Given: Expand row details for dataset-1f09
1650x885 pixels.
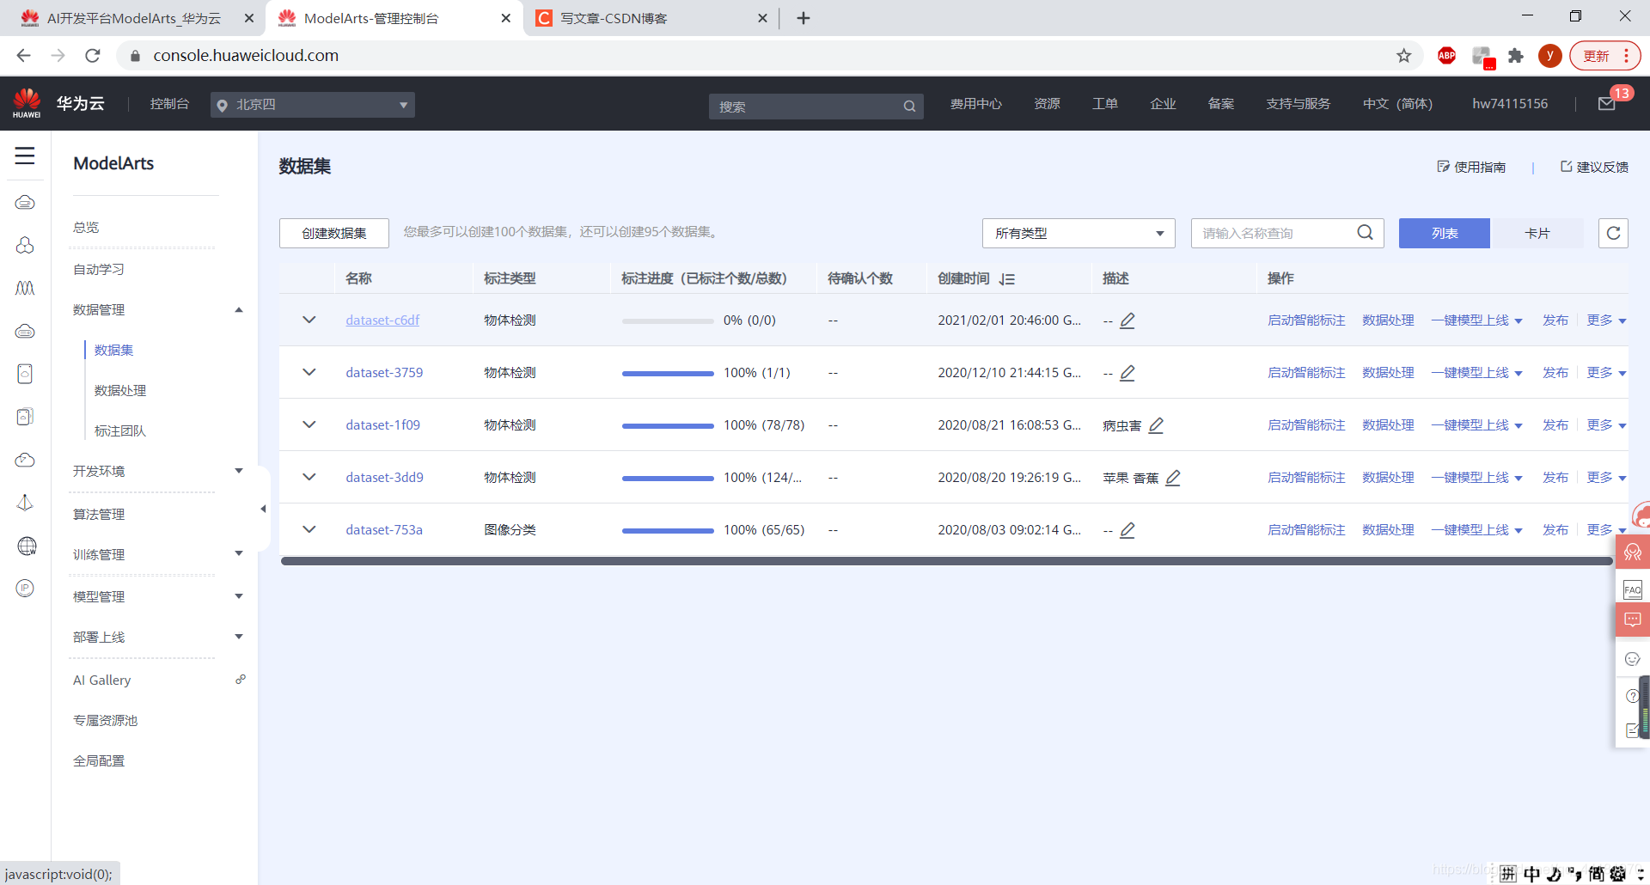Looking at the screenshot, I should coord(309,424).
